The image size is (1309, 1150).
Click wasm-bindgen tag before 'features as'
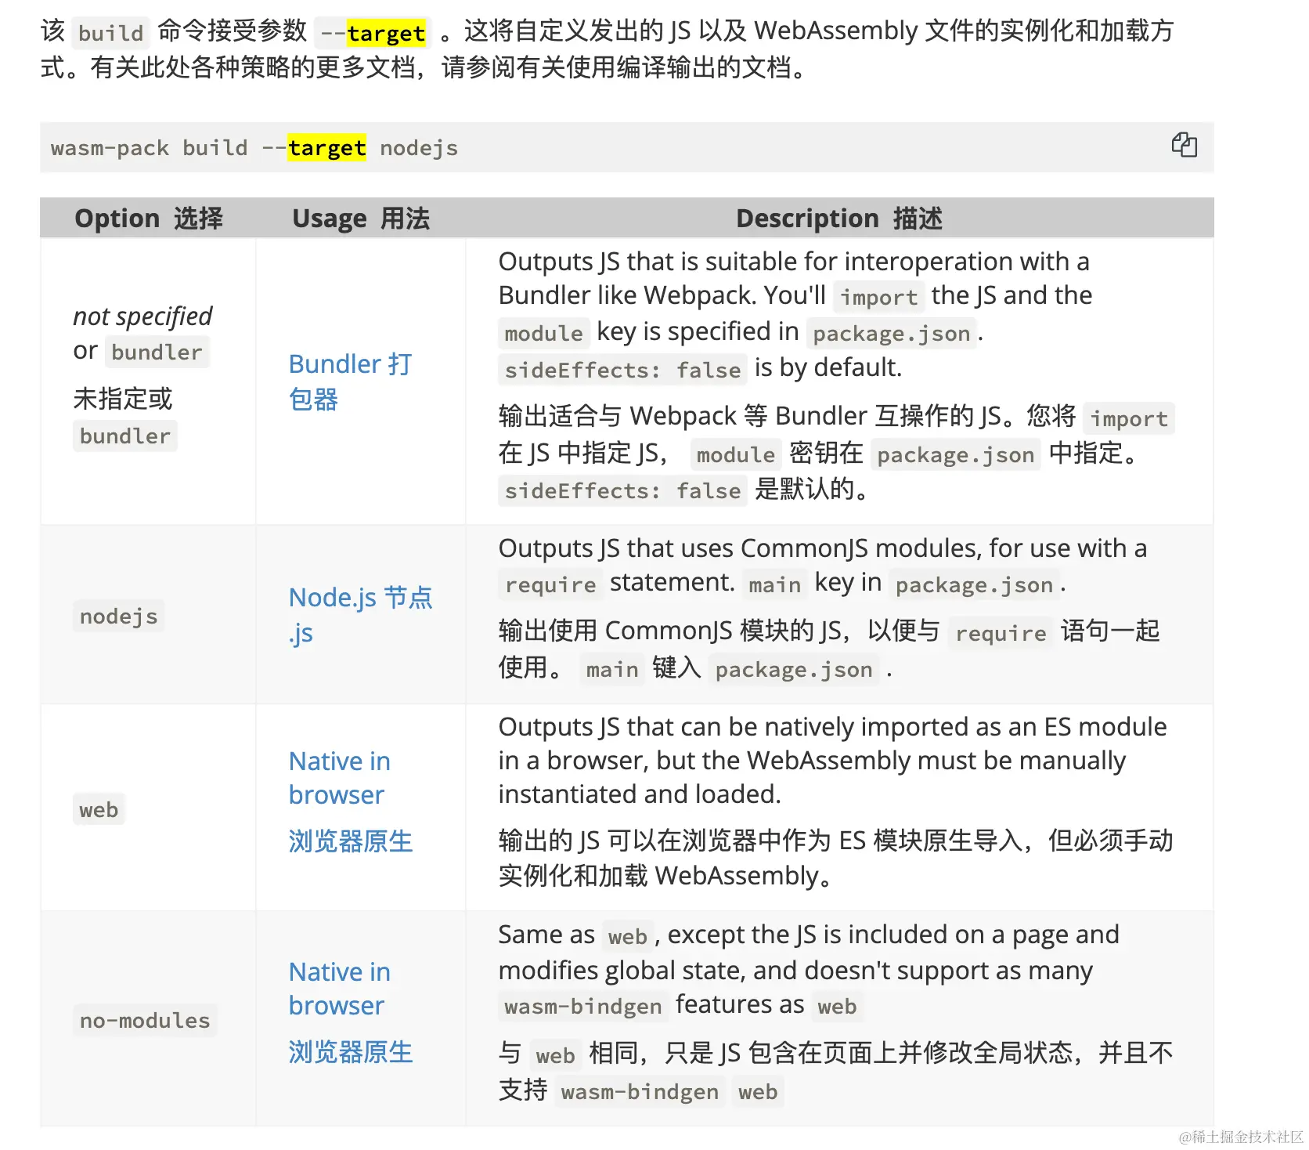(x=583, y=1006)
